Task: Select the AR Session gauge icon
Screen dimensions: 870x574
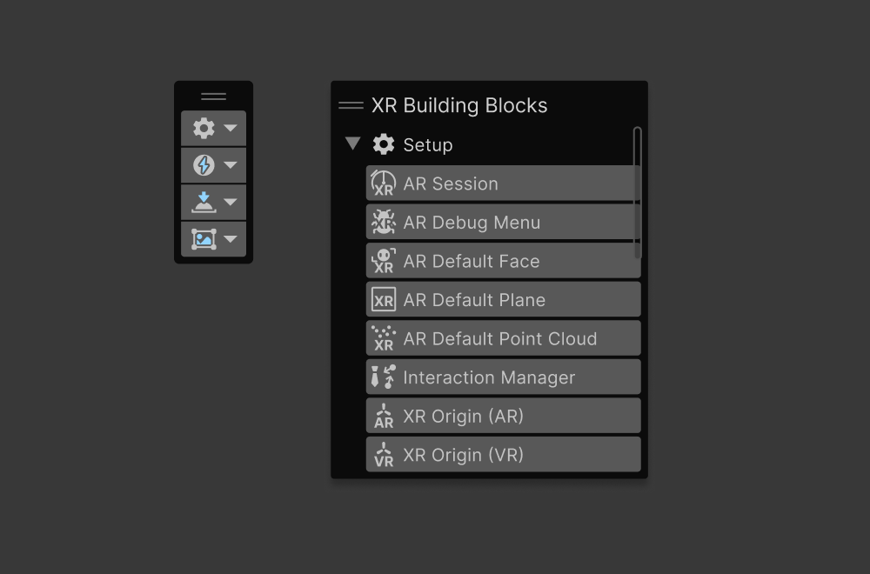Action: pyautogui.click(x=384, y=183)
